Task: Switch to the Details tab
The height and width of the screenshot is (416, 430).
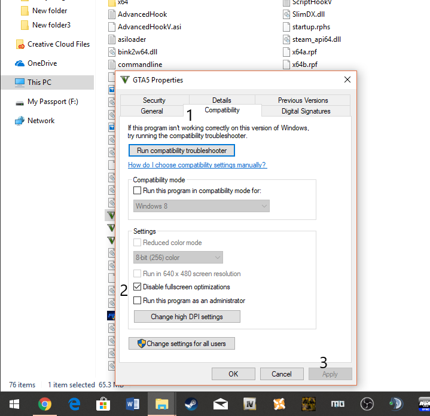Action: [x=222, y=100]
